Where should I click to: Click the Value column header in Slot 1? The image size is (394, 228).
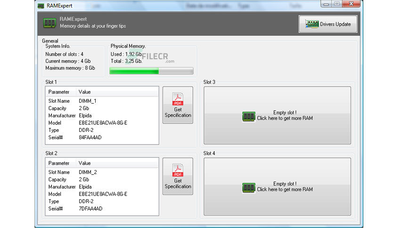[117, 92]
